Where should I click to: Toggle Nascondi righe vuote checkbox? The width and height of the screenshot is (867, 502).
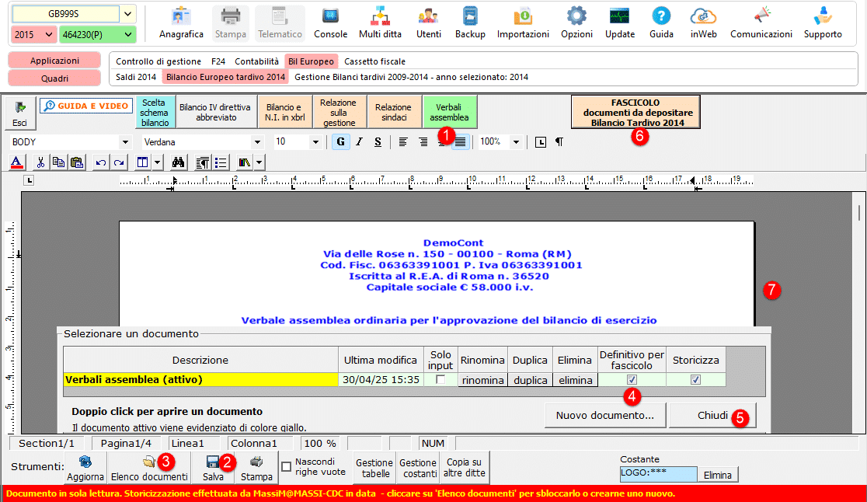pyautogui.click(x=287, y=467)
